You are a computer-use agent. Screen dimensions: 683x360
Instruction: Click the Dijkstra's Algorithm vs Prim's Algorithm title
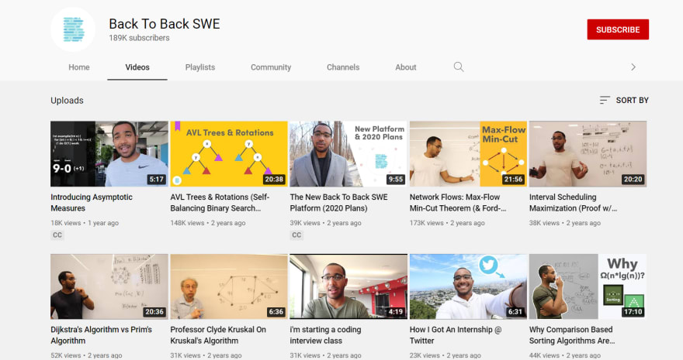pyautogui.click(x=101, y=335)
